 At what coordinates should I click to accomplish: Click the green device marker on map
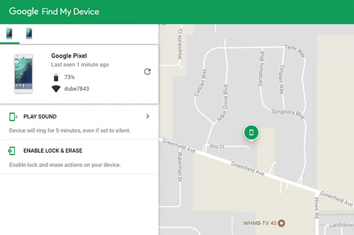pyautogui.click(x=251, y=133)
